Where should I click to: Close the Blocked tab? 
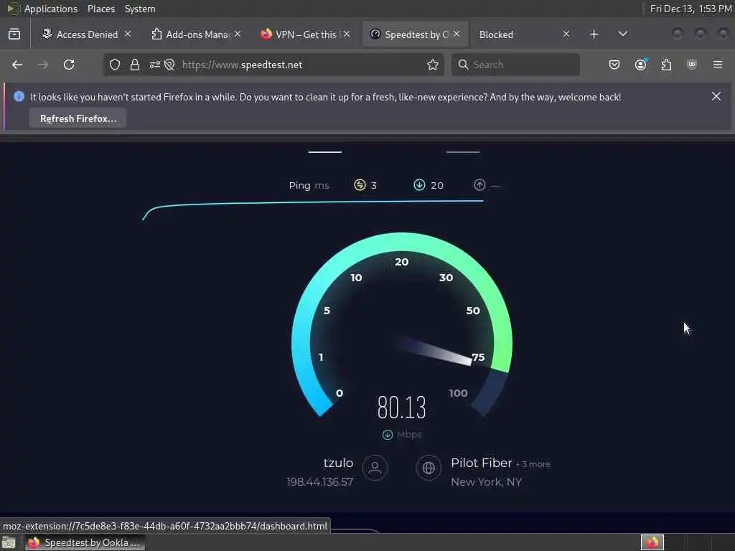point(566,34)
